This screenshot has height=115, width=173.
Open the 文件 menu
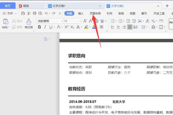[10, 14]
